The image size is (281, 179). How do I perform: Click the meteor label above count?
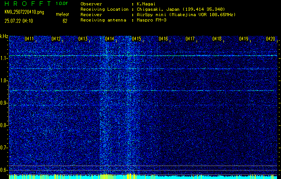click(63, 14)
